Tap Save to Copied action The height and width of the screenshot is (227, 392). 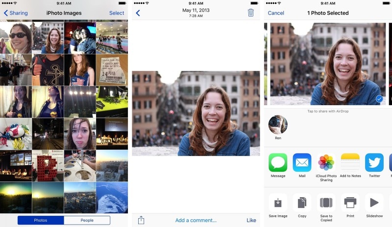[x=326, y=203]
